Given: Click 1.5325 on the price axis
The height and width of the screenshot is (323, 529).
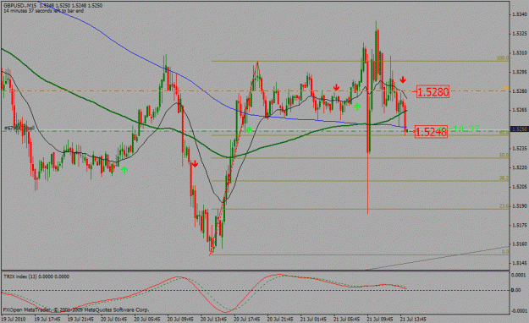Looking at the screenshot, I should (520, 34).
